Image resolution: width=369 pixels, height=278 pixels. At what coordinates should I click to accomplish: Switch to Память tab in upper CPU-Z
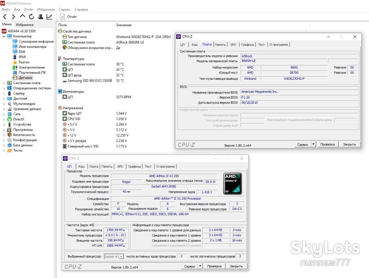[220, 45]
